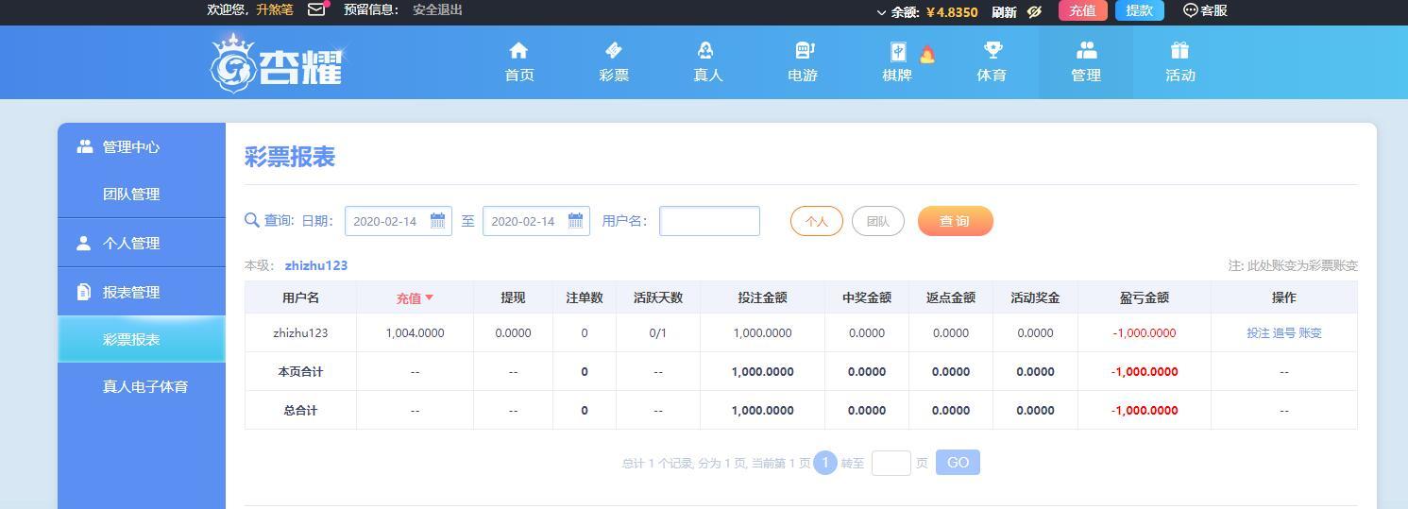Image resolution: width=1408 pixels, height=509 pixels.
Task: Select 彩票报表 in sidebar
Action: tap(142, 339)
